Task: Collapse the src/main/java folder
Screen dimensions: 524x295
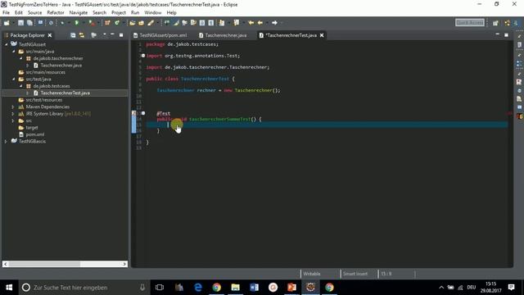Action: click(13, 52)
